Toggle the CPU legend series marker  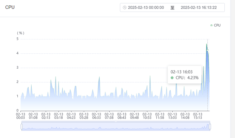pyautogui.click(x=211, y=25)
